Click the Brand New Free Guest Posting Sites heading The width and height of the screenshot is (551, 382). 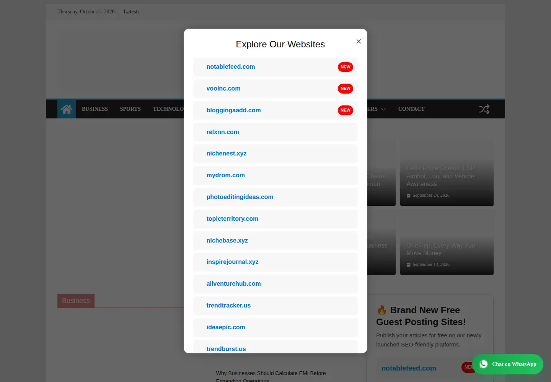pyautogui.click(x=421, y=316)
